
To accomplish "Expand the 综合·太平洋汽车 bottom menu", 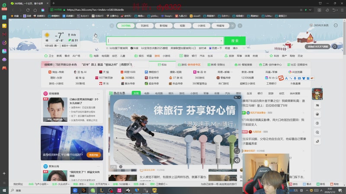I will (99, 184).
